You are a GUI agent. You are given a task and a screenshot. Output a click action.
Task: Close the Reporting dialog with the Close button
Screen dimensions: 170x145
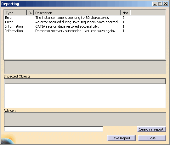click(152, 138)
